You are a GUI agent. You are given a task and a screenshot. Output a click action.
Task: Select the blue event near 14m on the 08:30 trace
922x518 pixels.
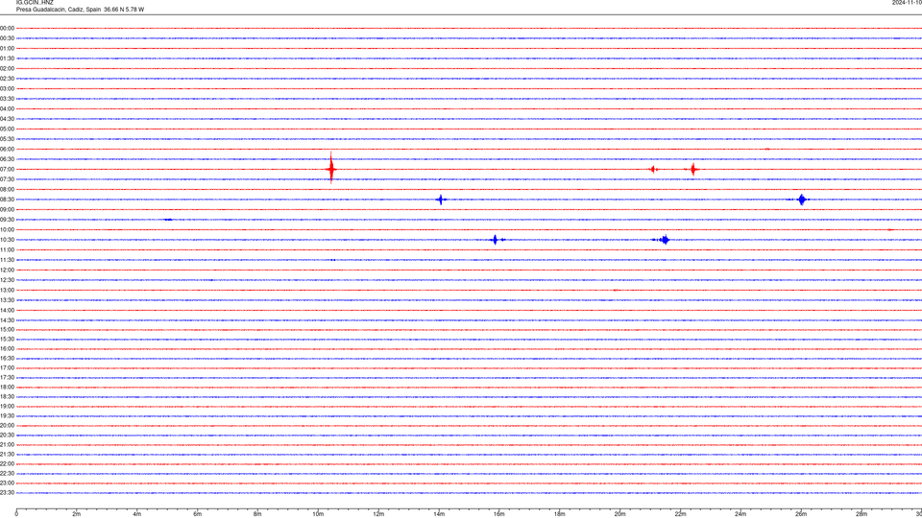click(441, 200)
